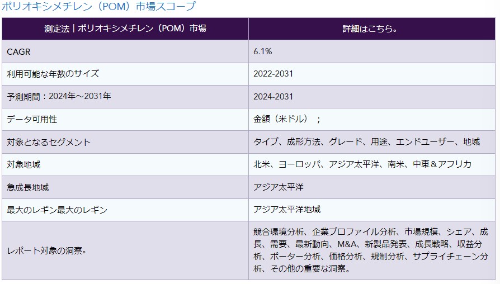
Task: Click the アジア太平洋地域 value cell
Action: (287, 210)
